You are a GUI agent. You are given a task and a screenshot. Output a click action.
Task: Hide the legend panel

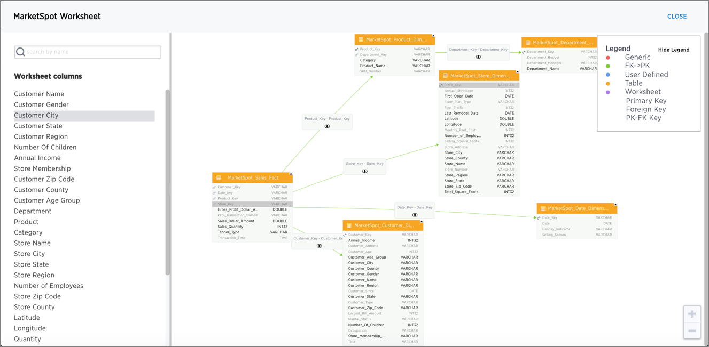[673, 50]
